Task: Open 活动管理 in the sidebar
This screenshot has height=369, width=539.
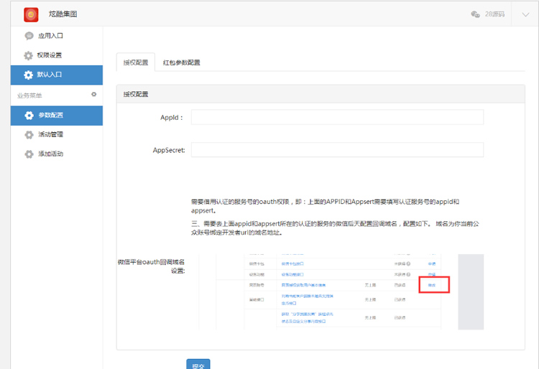Action: coord(50,135)
